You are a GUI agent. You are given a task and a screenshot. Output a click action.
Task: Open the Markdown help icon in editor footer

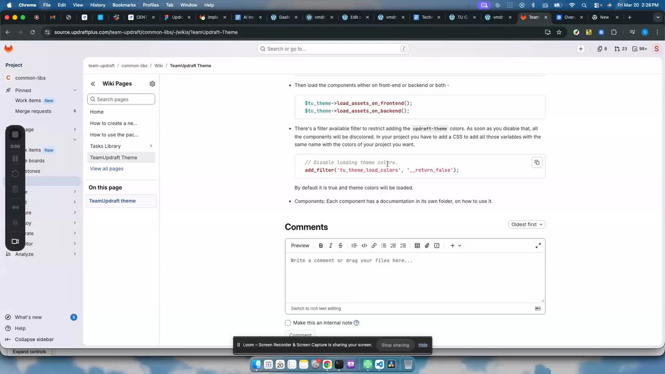pyautogui.click(x=538, y=309)
